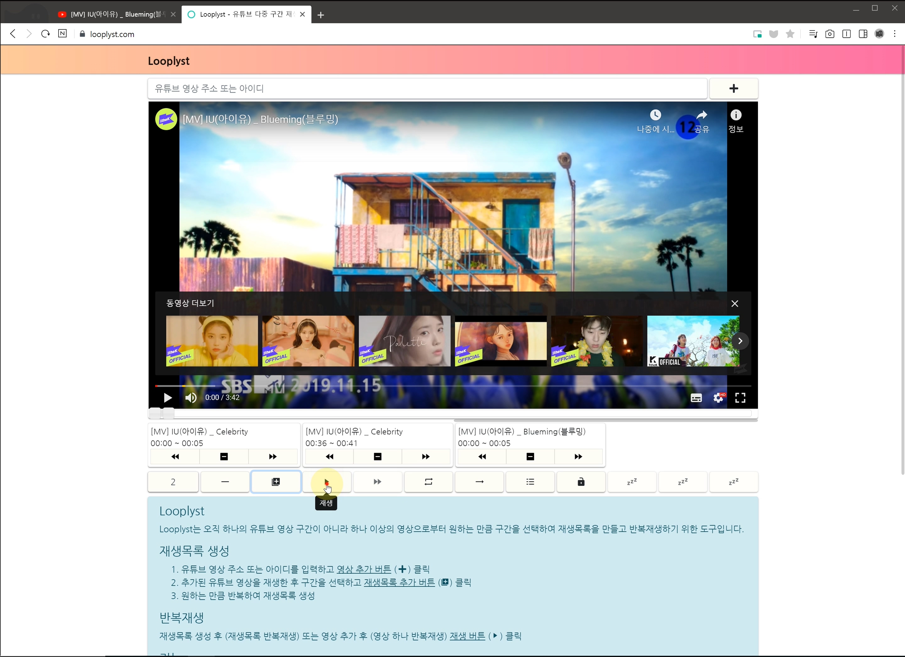The height and width of the screenshot is (657, 905).
Task: Click the add video plus button
Action: pos(733,89)
